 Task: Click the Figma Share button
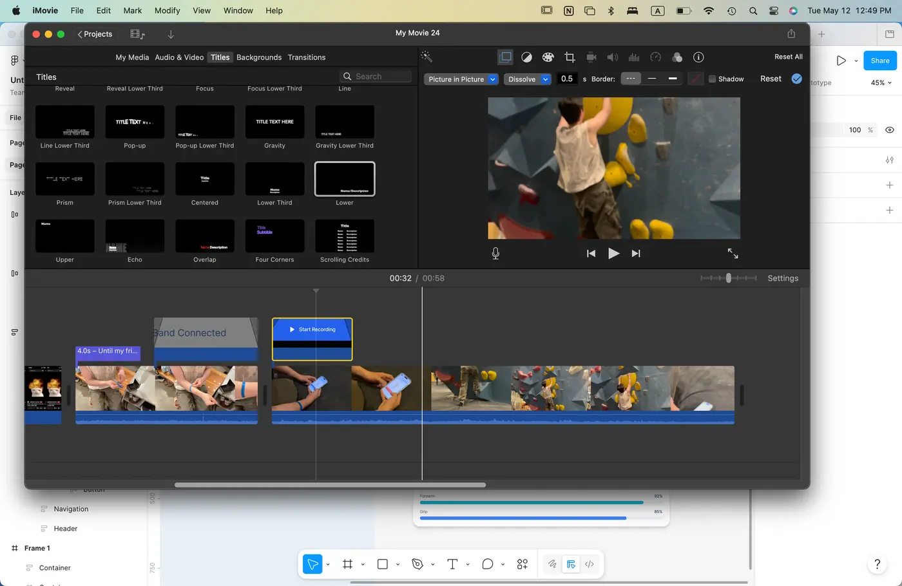click(x=880, y=61)
